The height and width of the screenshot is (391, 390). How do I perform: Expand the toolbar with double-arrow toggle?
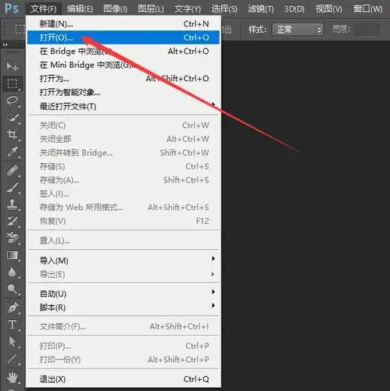(x=5, y=44)
